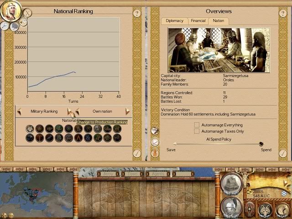Switch to the Diplomacy tab
Image resolution: width=292 pixels, height=219 pixels.
point(174,21)
